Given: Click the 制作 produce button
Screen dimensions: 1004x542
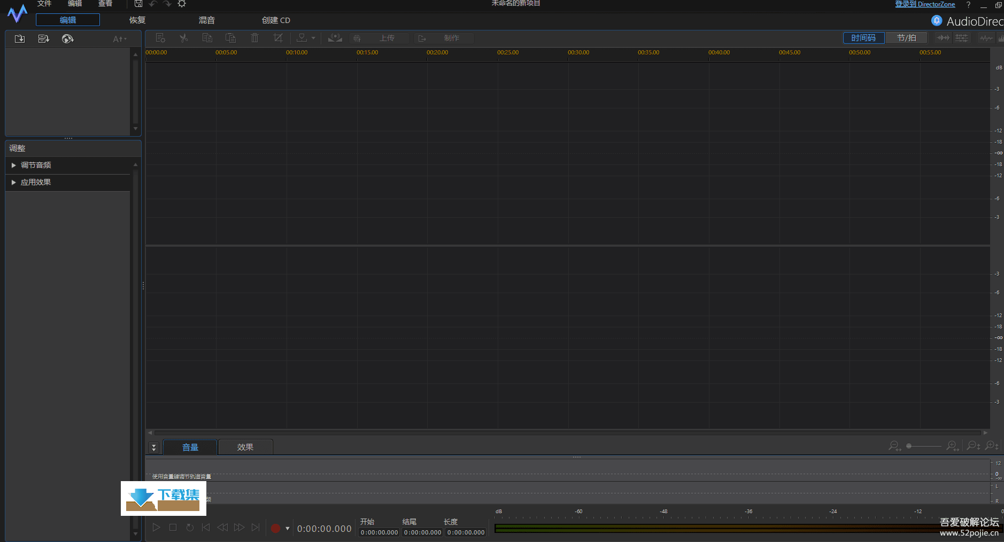Looking at the screenshot, I should point(444,38).
